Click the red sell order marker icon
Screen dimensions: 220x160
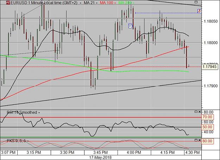[199, 11]
